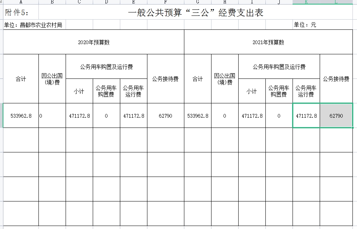Select column D header
Viewport: 357px width, 229px height.
(106, 2)
